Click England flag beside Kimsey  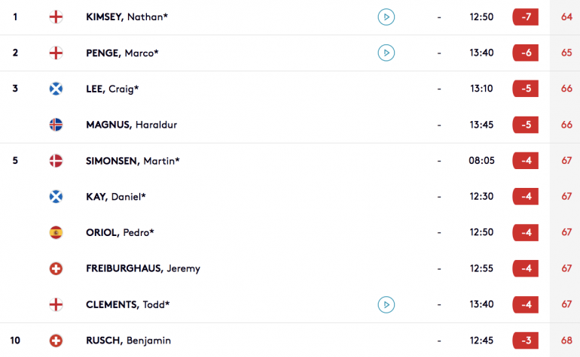[x=56, y=17]
